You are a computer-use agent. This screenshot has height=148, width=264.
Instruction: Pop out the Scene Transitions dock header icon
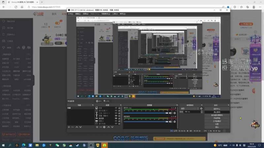click(202, 105)
